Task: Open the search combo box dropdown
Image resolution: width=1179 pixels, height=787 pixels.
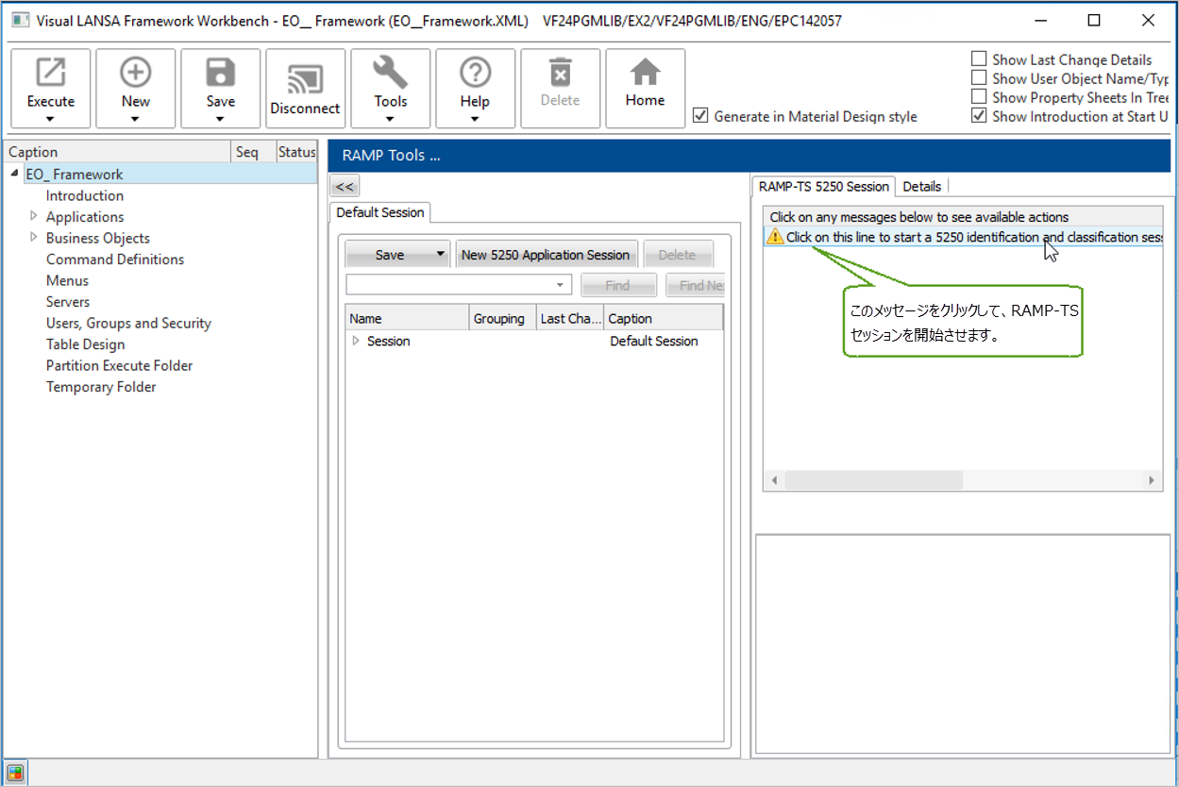Action: tap(560, 285)
